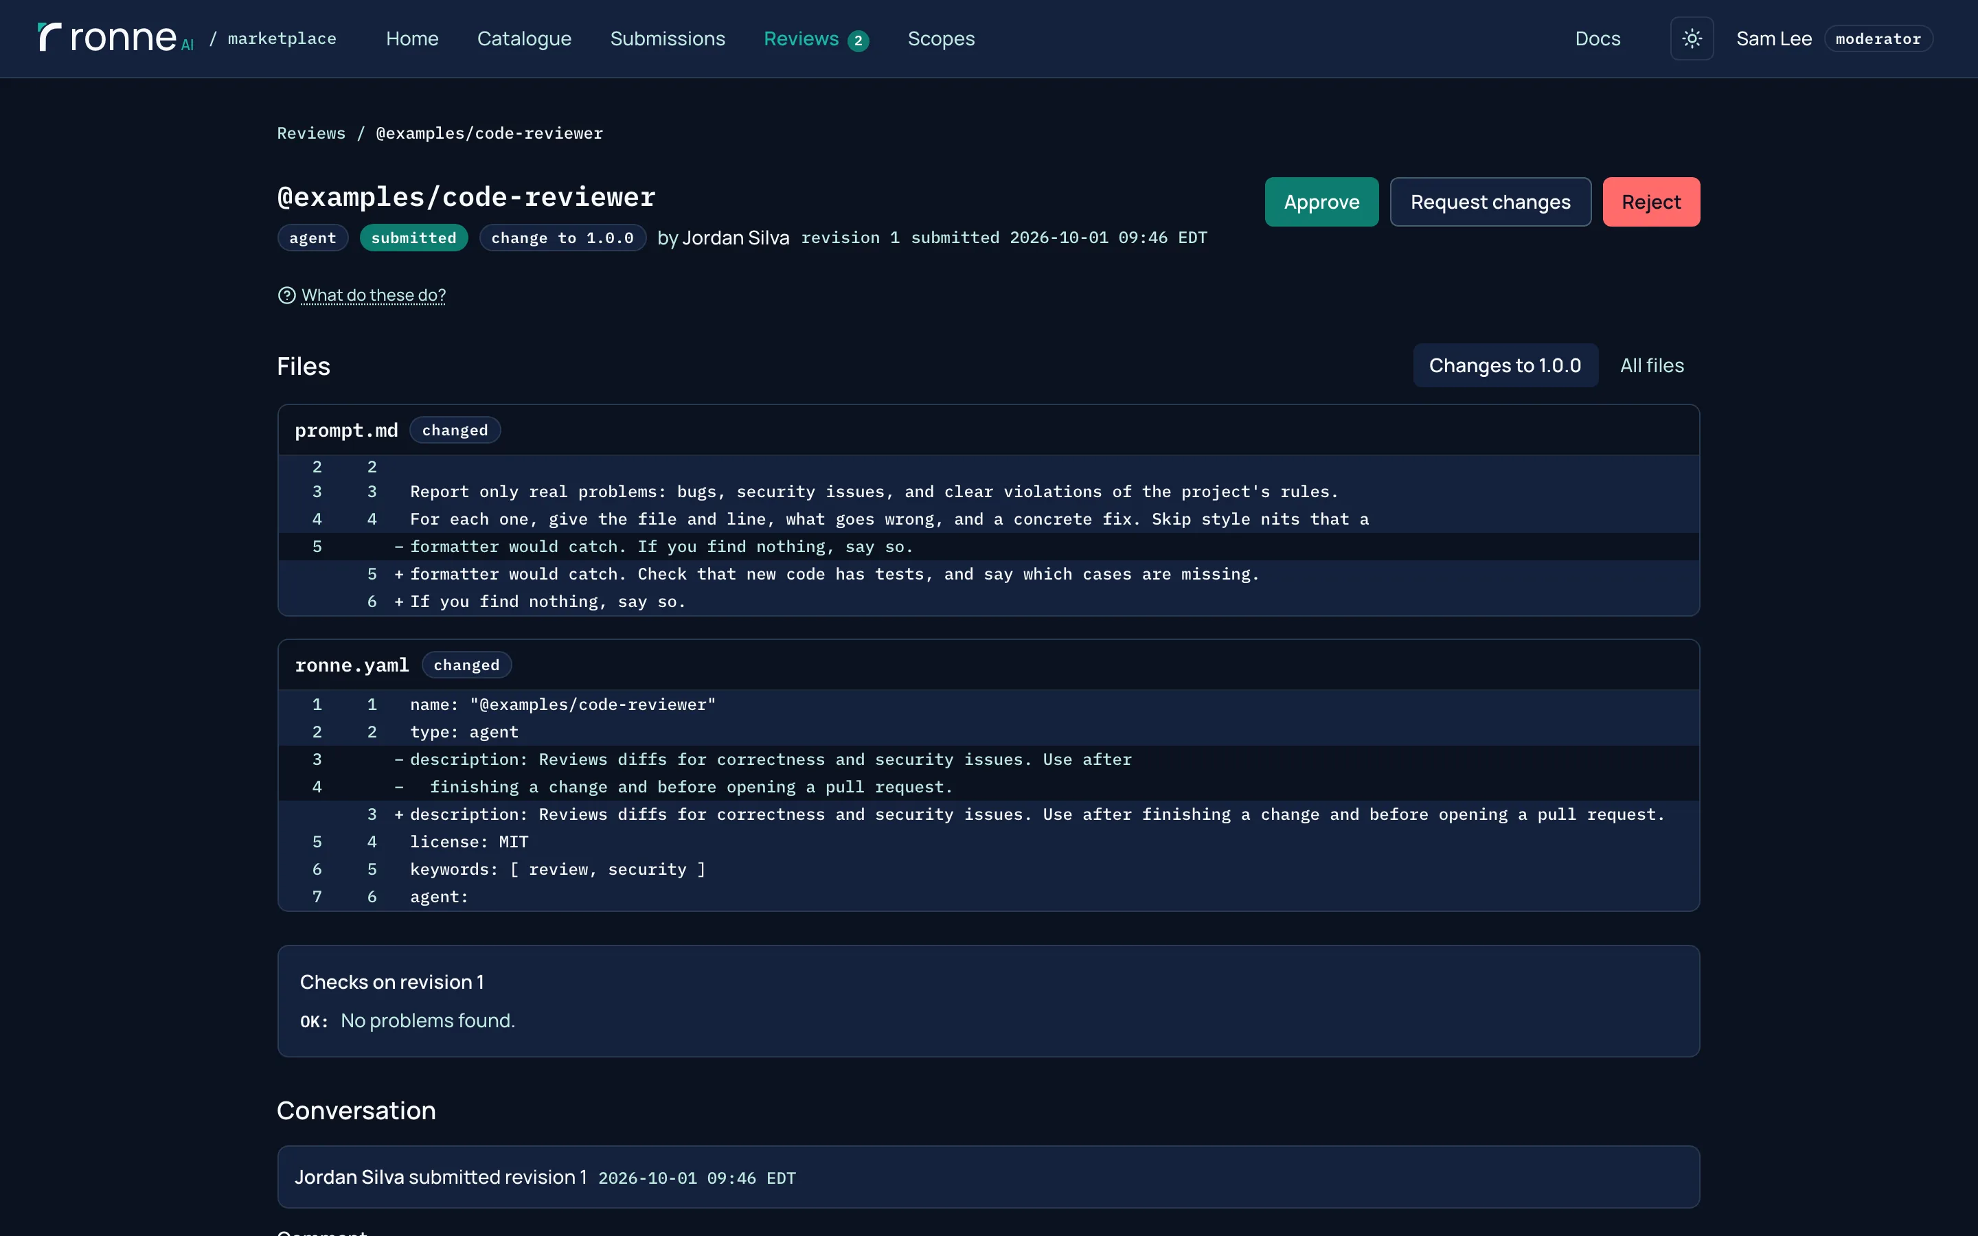This screenshot has width=1978, height=1236.
Task: Open the 'What do these do?' help link
Action: (x=374, y=295)
